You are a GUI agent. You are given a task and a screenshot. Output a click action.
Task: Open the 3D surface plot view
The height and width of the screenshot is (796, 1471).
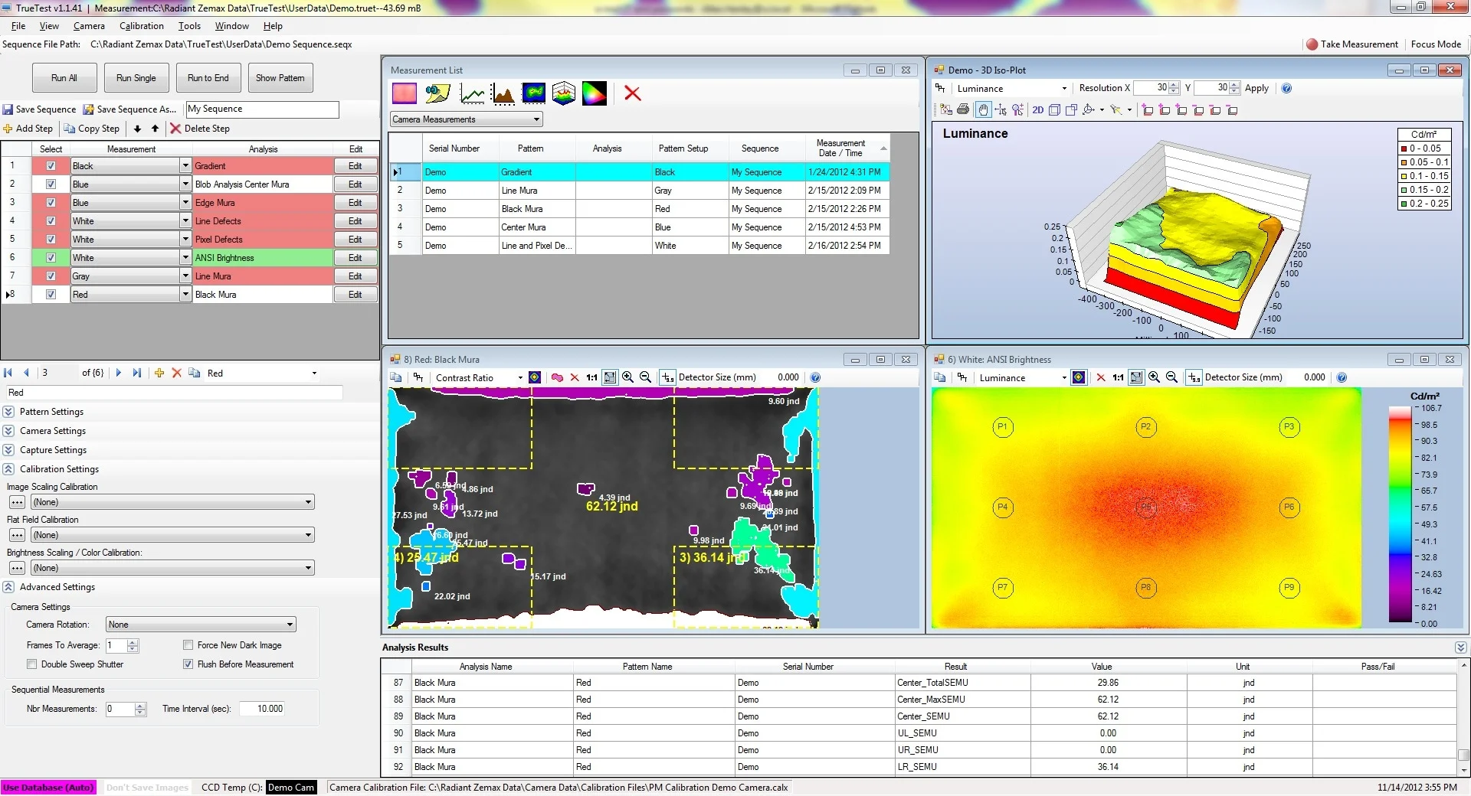tap(564, 93)
